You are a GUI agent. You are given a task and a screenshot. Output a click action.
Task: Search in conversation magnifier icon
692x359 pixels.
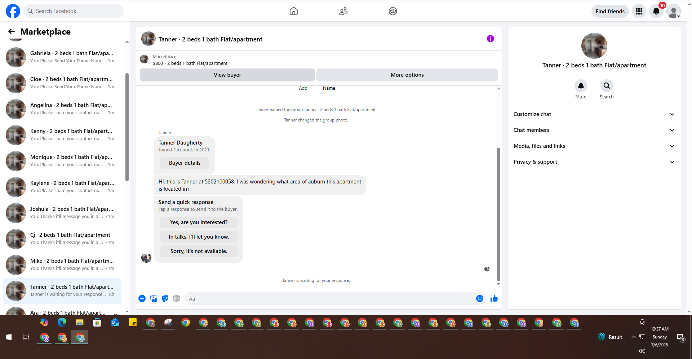tap(607, 86)
